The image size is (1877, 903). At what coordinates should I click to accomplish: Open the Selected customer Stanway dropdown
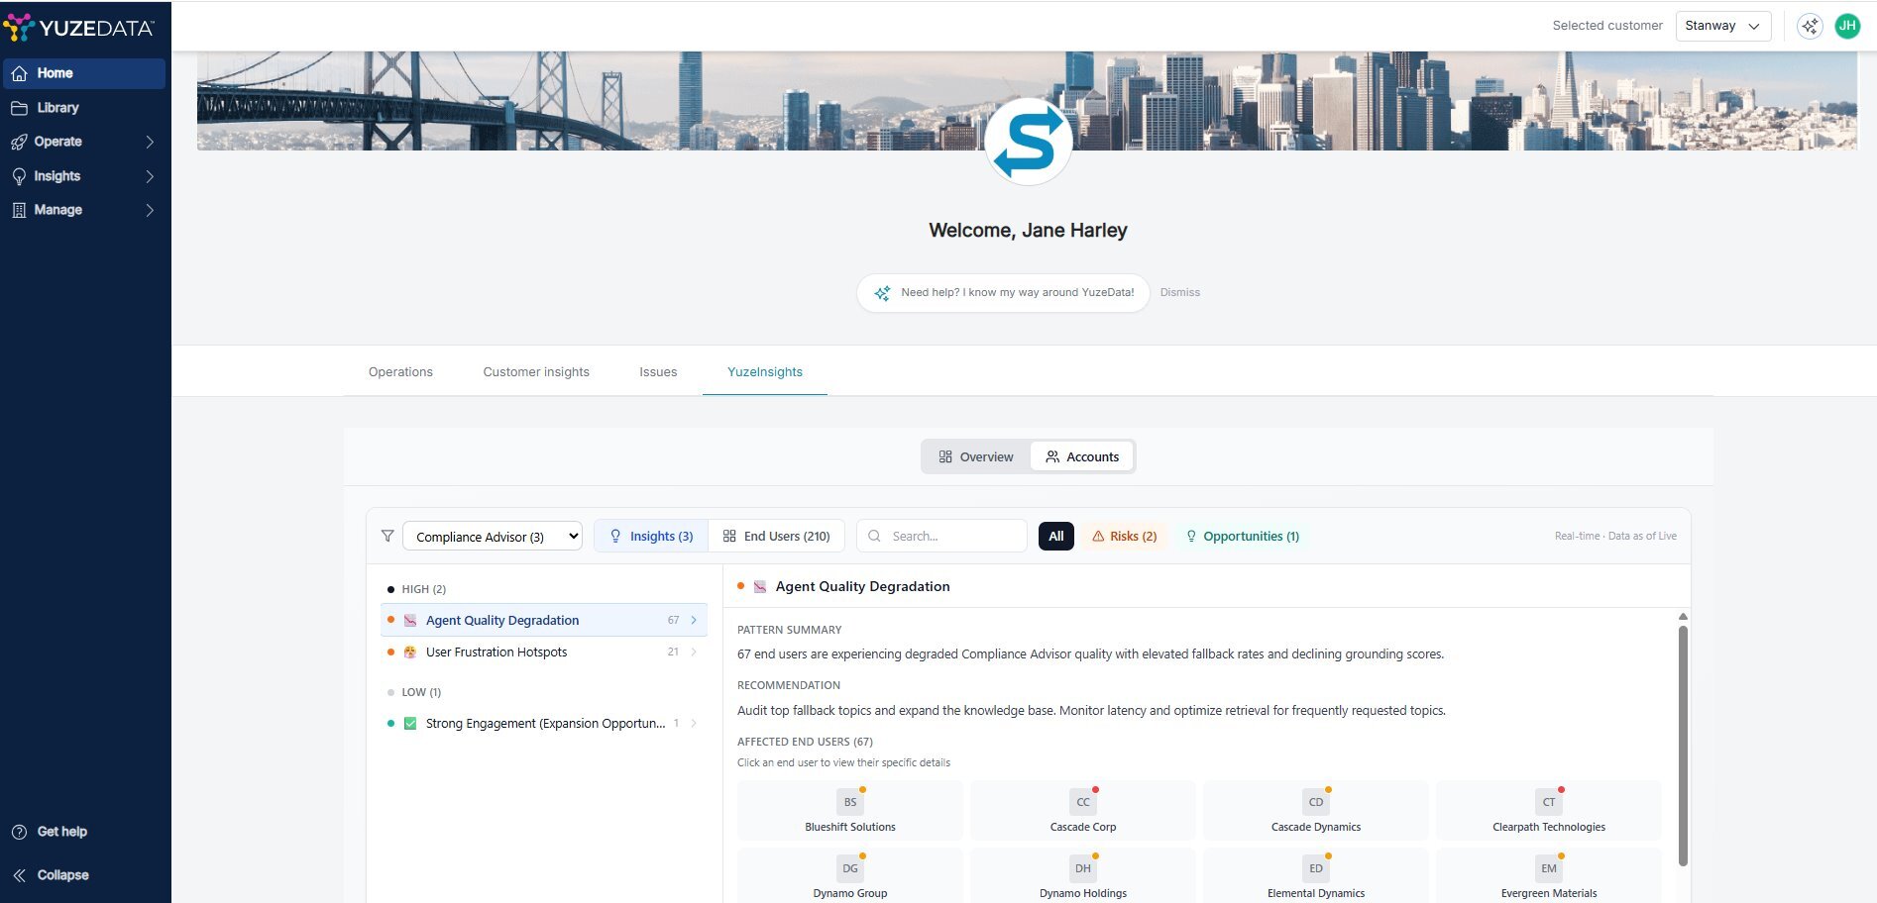(1721, 26)
